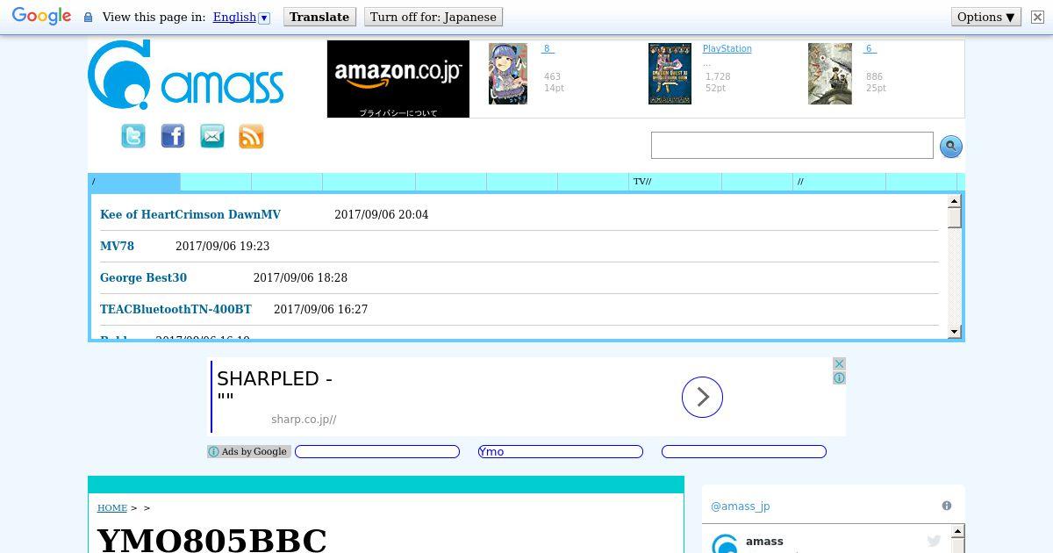This screenshot has width=1053, height=553.
Task: Click the Translate button
Action: click(x=319, y=17)
